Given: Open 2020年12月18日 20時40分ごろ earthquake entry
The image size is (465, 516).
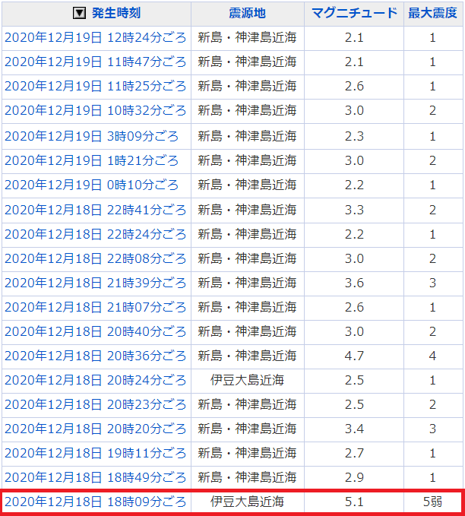Looking at the screenshot, I should [96, 331].
